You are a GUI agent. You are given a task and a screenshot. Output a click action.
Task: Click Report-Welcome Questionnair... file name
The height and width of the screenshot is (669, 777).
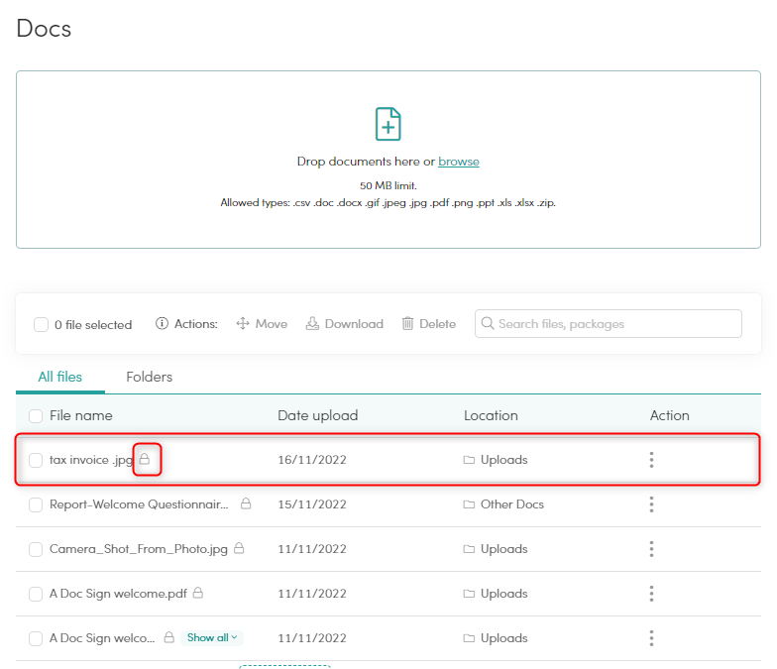(x=139, y=504)
